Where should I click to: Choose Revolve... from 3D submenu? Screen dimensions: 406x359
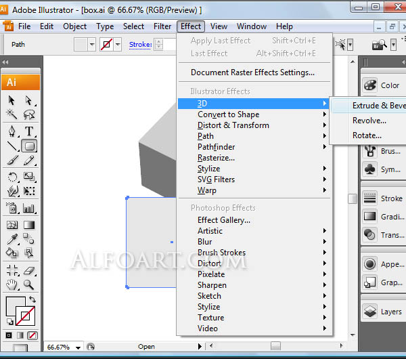coord(369,121)
